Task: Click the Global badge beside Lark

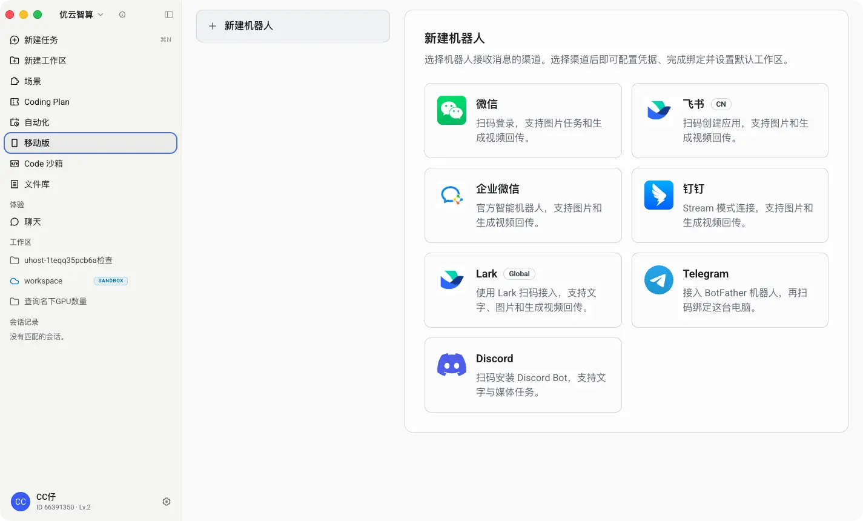Action: [x=520, y=274]
